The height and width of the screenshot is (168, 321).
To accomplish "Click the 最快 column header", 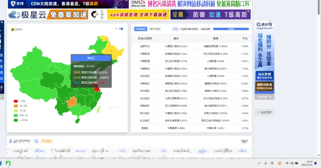I will click(176, 38).
